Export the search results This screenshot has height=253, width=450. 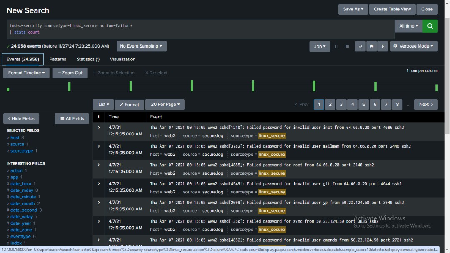tap(382, 46)
